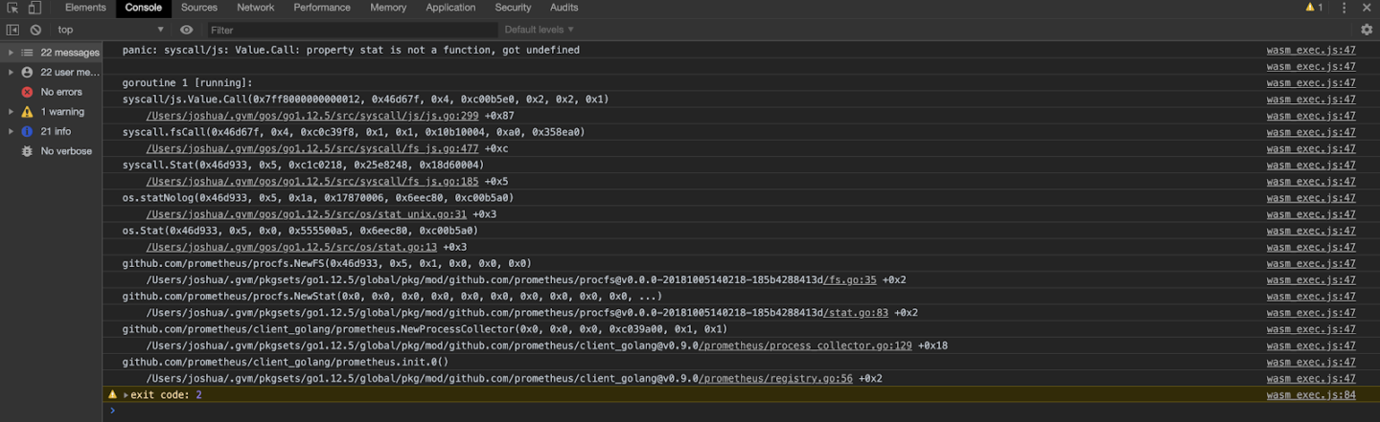Open the top JavaScript context dropdown

click(x=110, y=30)
